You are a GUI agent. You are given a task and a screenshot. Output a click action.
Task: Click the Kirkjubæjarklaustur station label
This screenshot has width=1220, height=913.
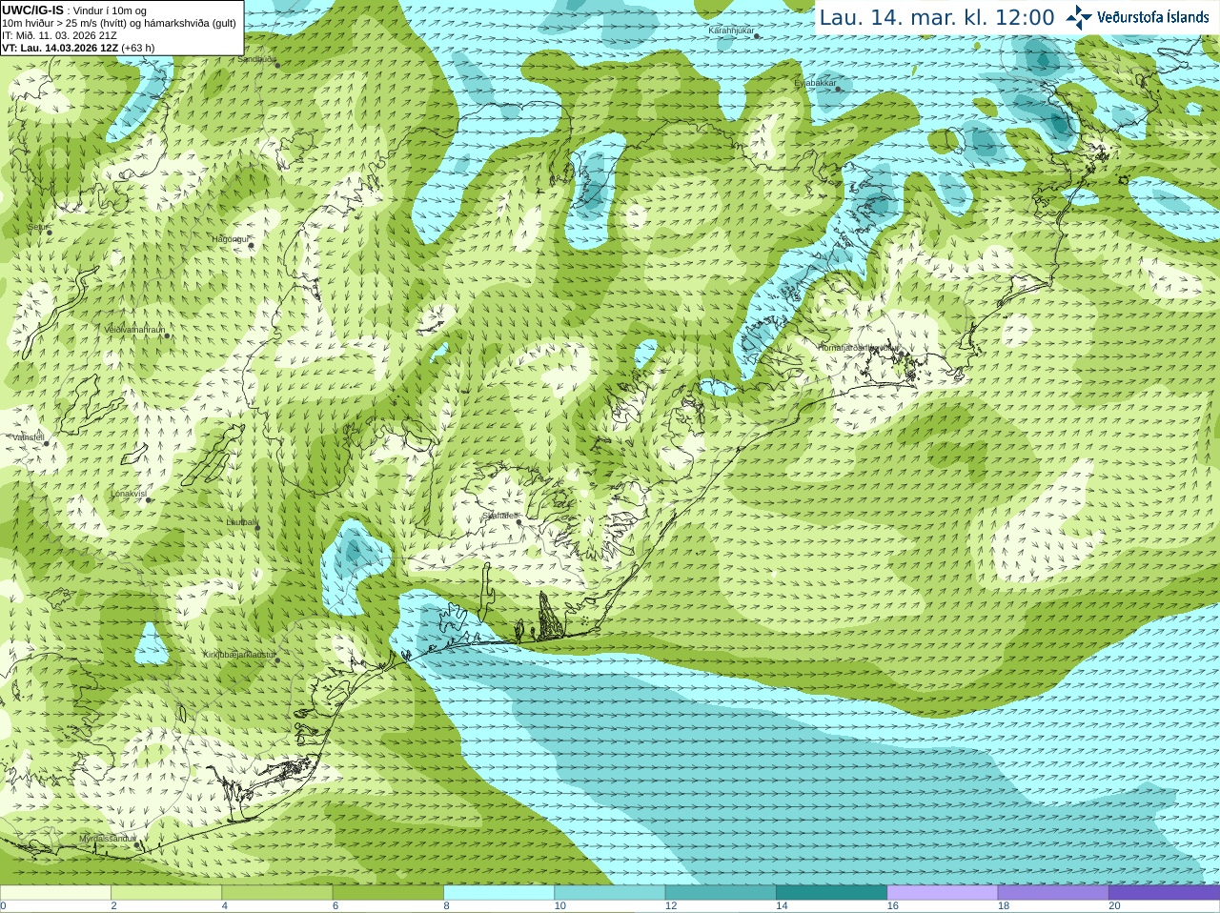click(x=239, y=655)
